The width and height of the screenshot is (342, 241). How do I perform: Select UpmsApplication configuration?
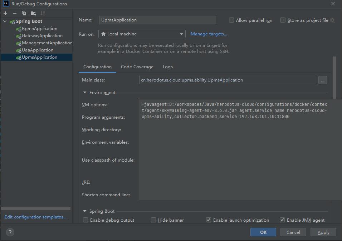(36, 57)
